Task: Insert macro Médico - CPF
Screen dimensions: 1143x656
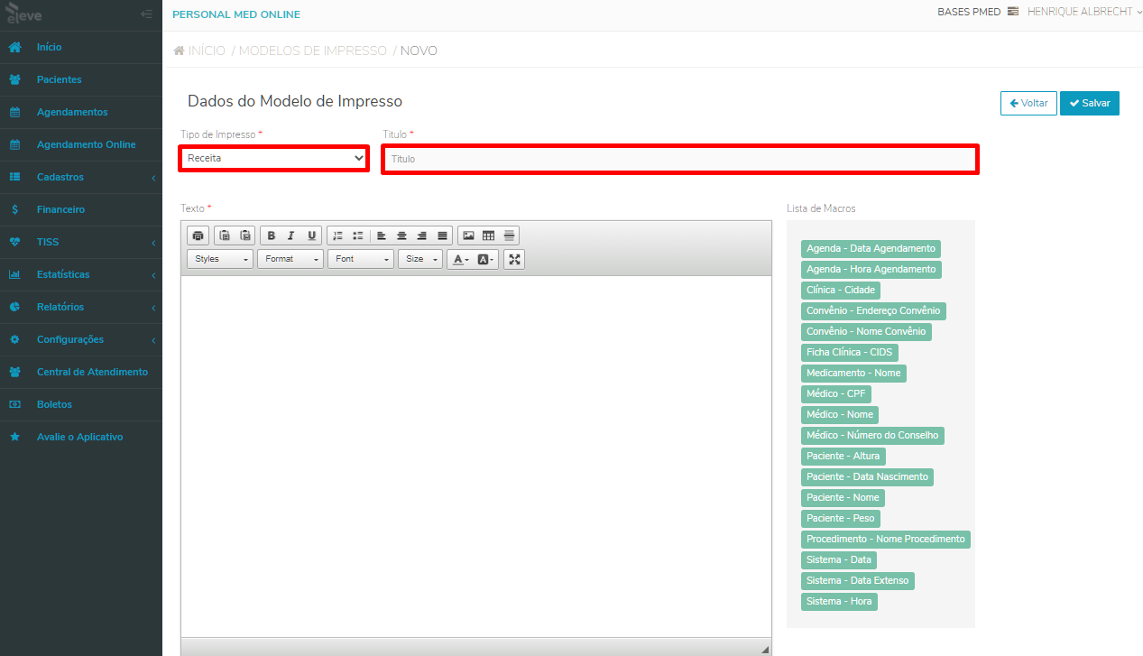Action: [x=835, y=393]
